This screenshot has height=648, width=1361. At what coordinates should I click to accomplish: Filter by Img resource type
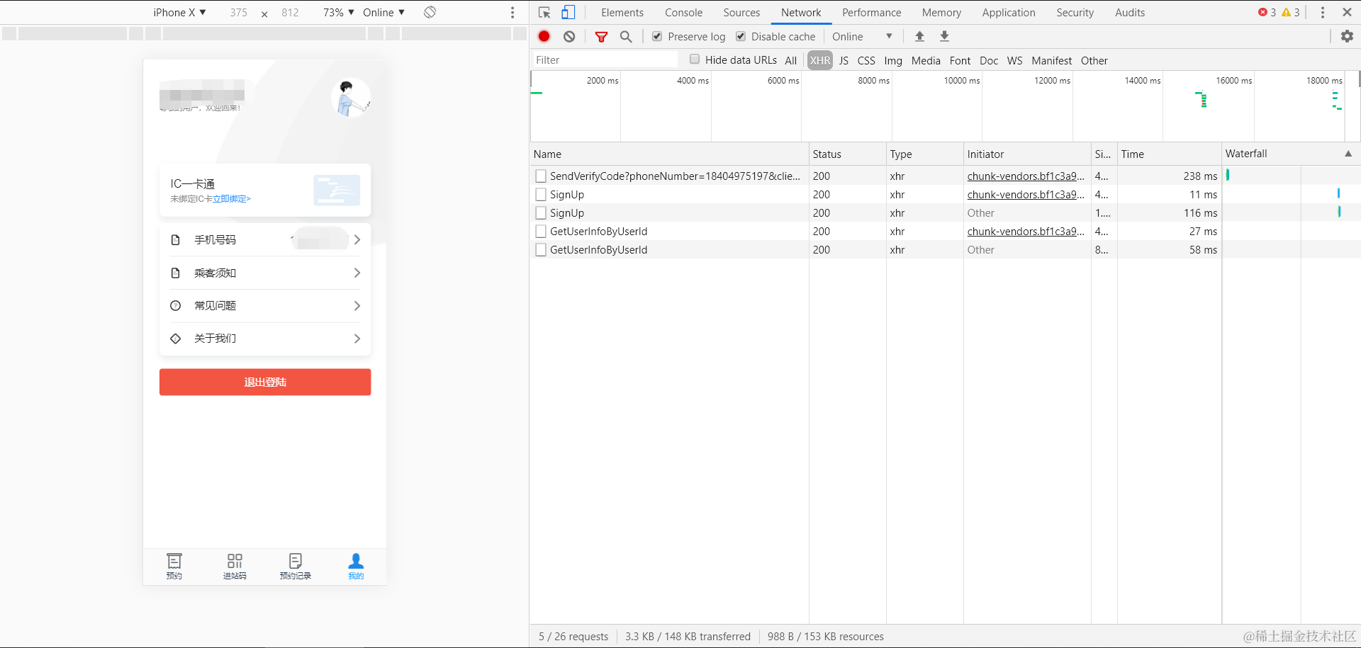[893, 60]
